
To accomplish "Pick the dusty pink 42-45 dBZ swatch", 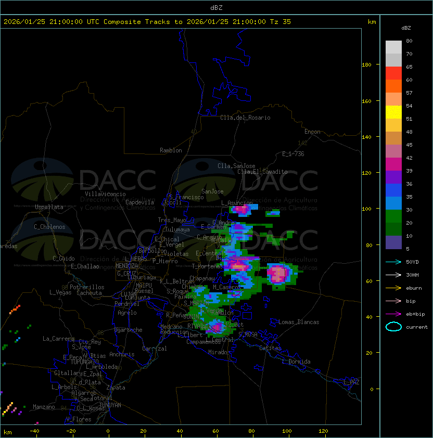I will point(393,151).
